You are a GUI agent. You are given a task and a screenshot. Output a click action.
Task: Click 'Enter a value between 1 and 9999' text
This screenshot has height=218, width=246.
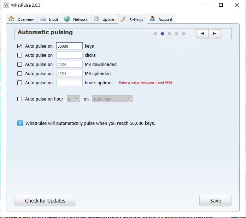click(145, 83)
